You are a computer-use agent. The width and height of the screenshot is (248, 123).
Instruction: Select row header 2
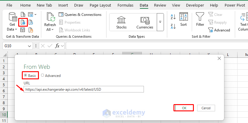tap(4, 67)
